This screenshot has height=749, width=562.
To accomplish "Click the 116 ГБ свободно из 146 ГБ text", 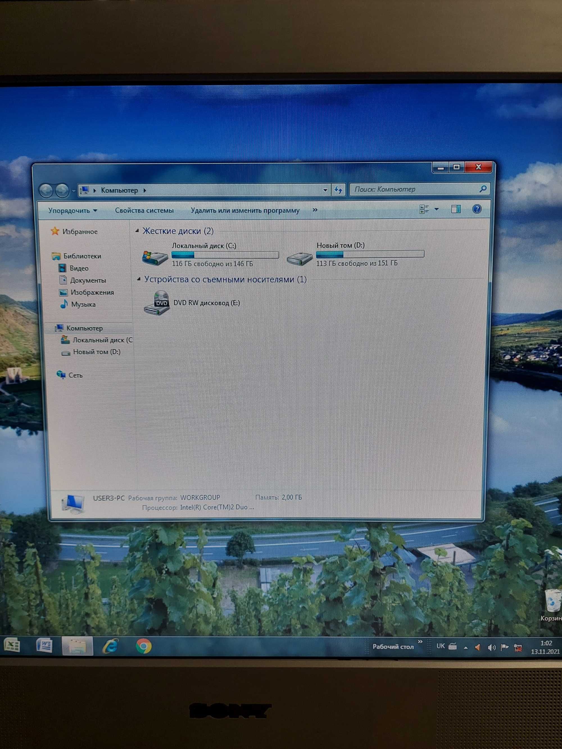I will [212, 264].
